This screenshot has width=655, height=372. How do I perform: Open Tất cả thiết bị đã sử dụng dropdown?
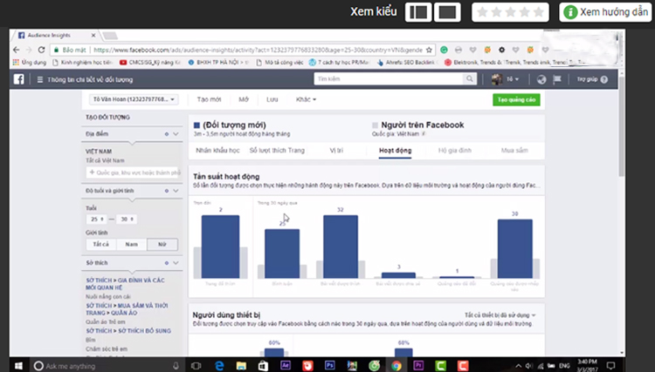coord(500,315)
